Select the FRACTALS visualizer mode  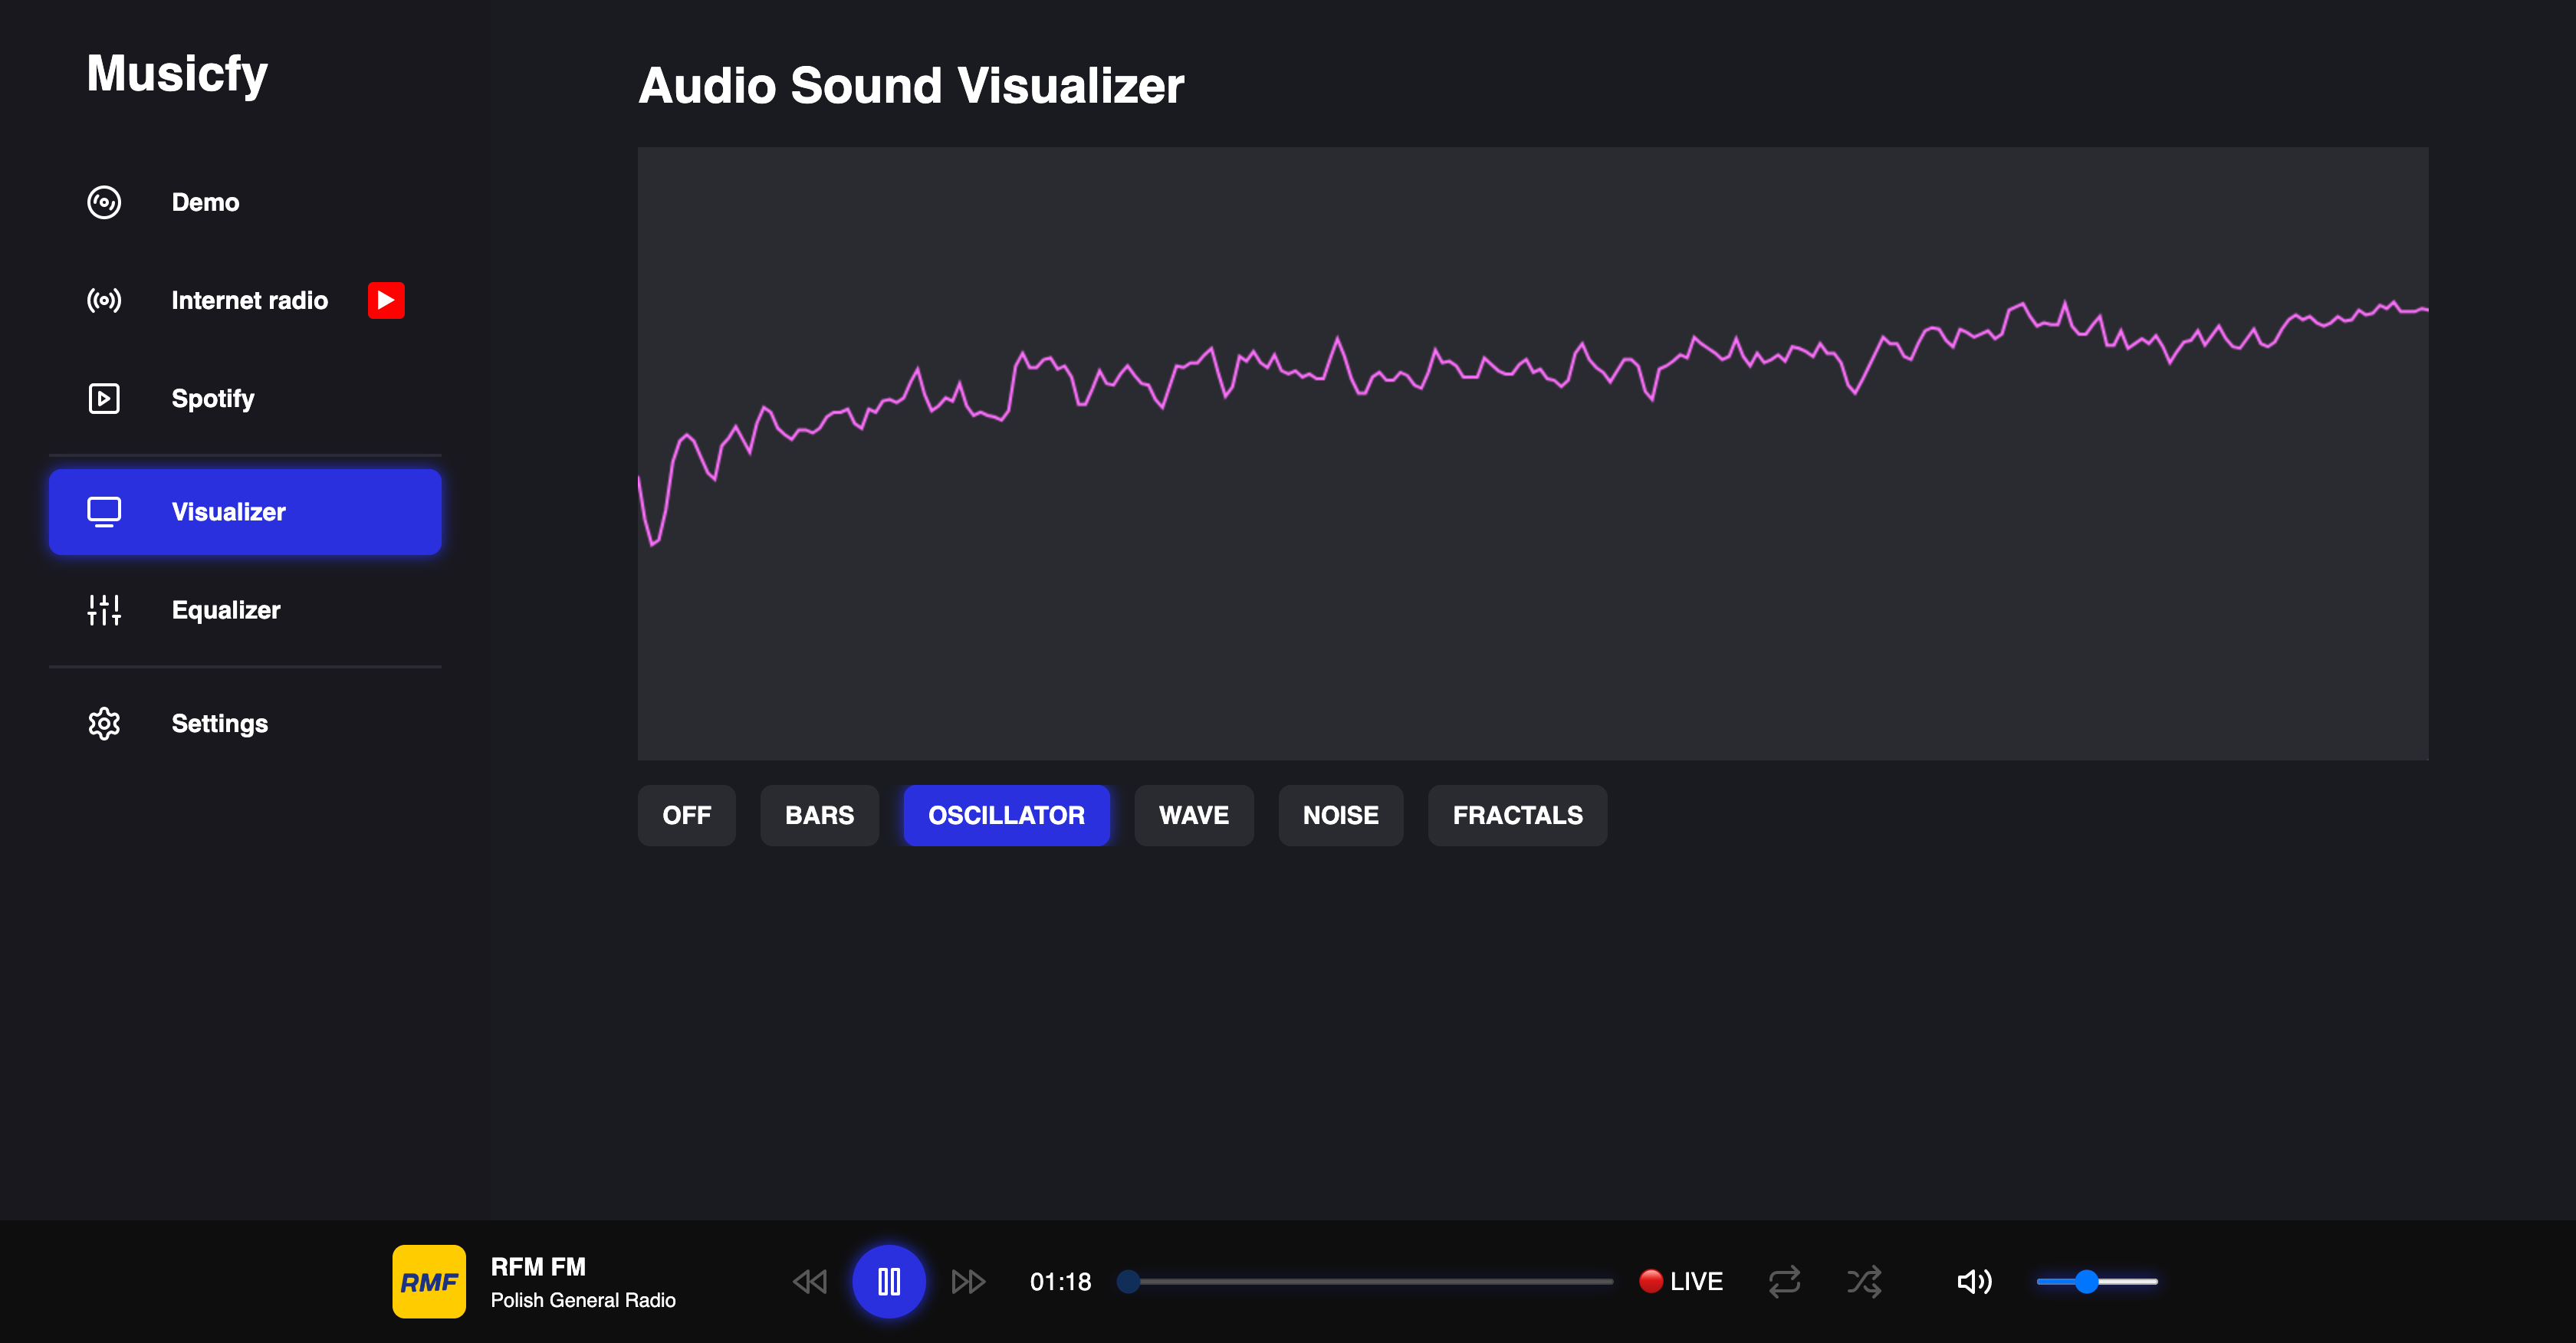click(x=1517, y=815)
